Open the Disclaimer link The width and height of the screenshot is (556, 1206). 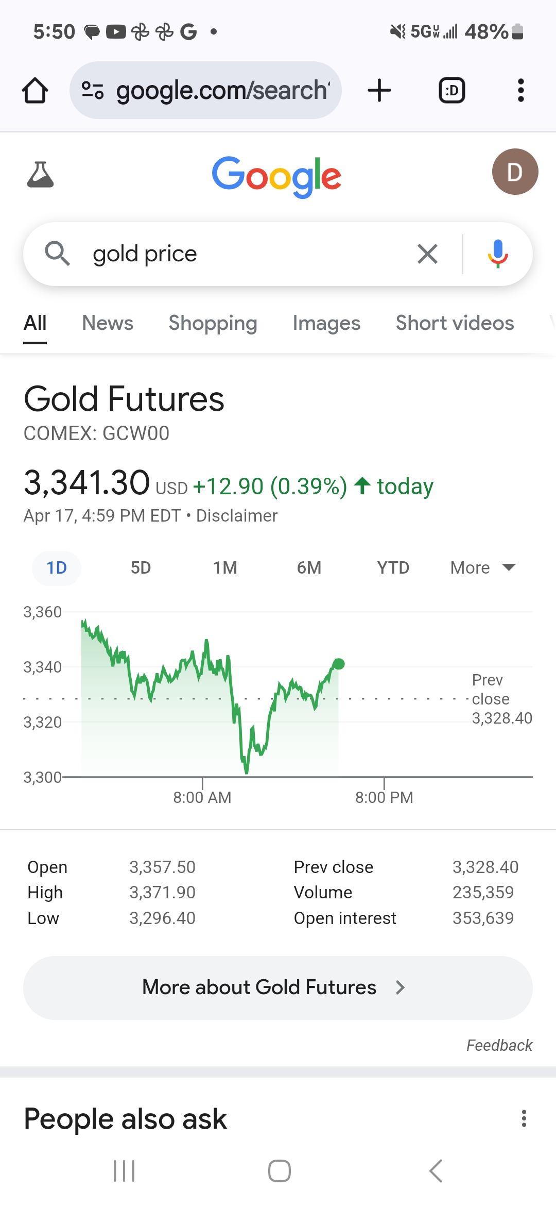[237, 516]
